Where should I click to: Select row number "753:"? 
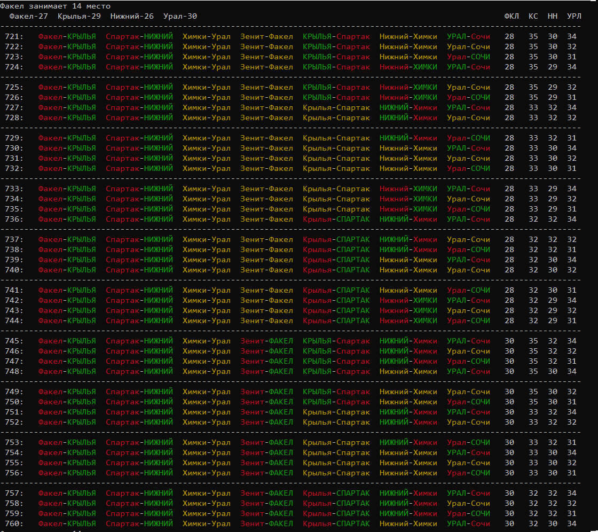14,443
